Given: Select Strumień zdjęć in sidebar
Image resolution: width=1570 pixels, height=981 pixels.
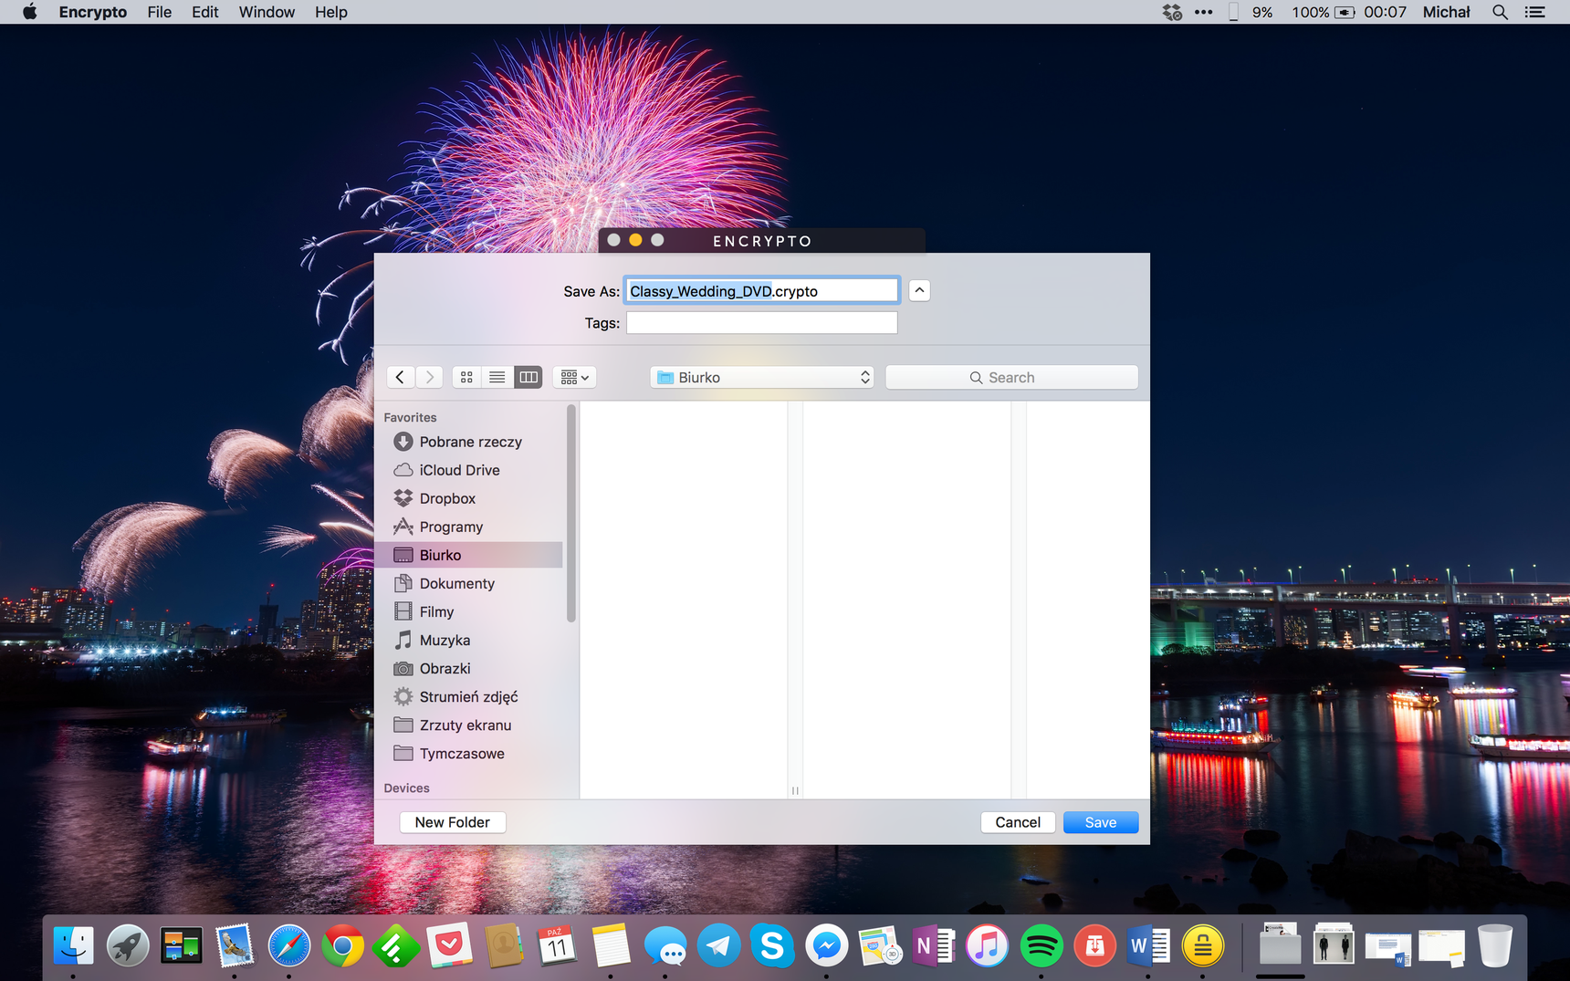Looking at the screenshot, I should pos(469,696).
